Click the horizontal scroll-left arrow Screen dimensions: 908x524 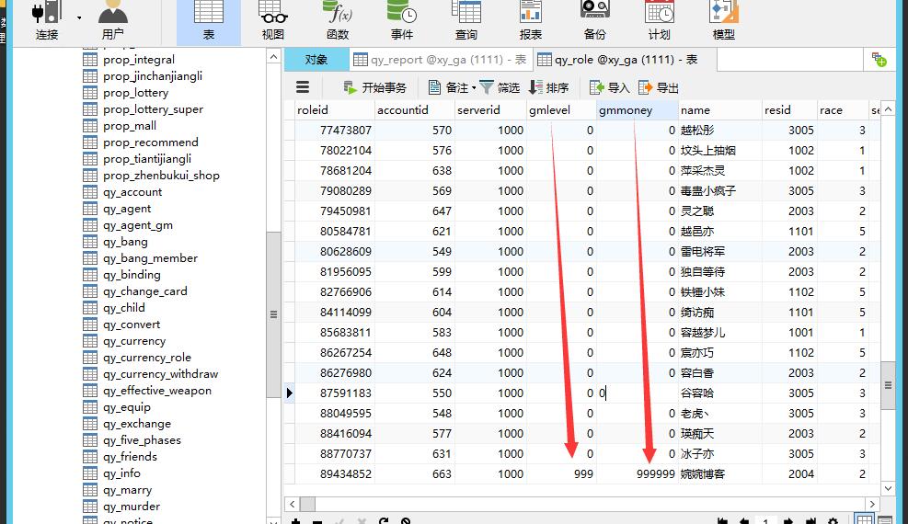(x=292, y=504)
